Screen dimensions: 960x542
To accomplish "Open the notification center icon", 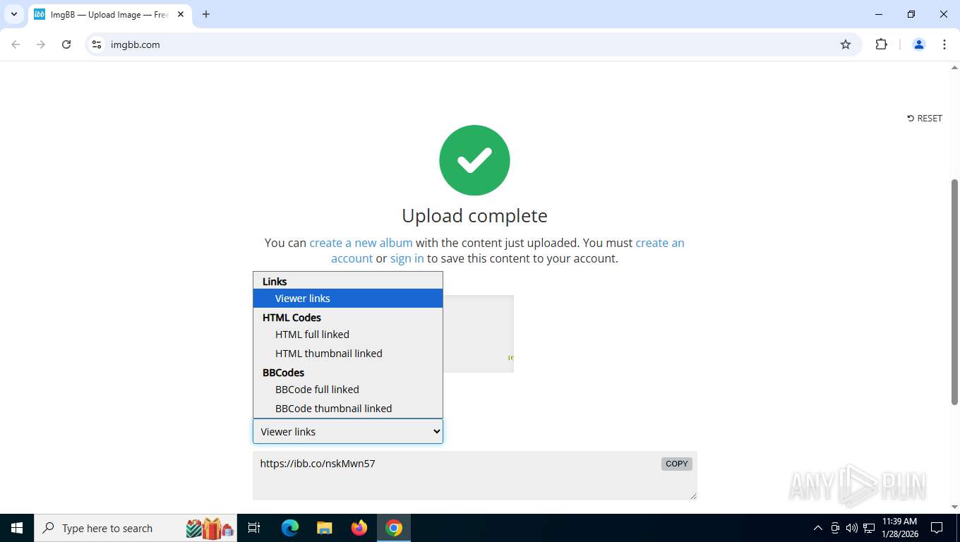I will click(x=937, y=528).
